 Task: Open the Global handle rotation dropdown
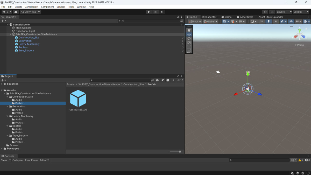click(210, 22)
